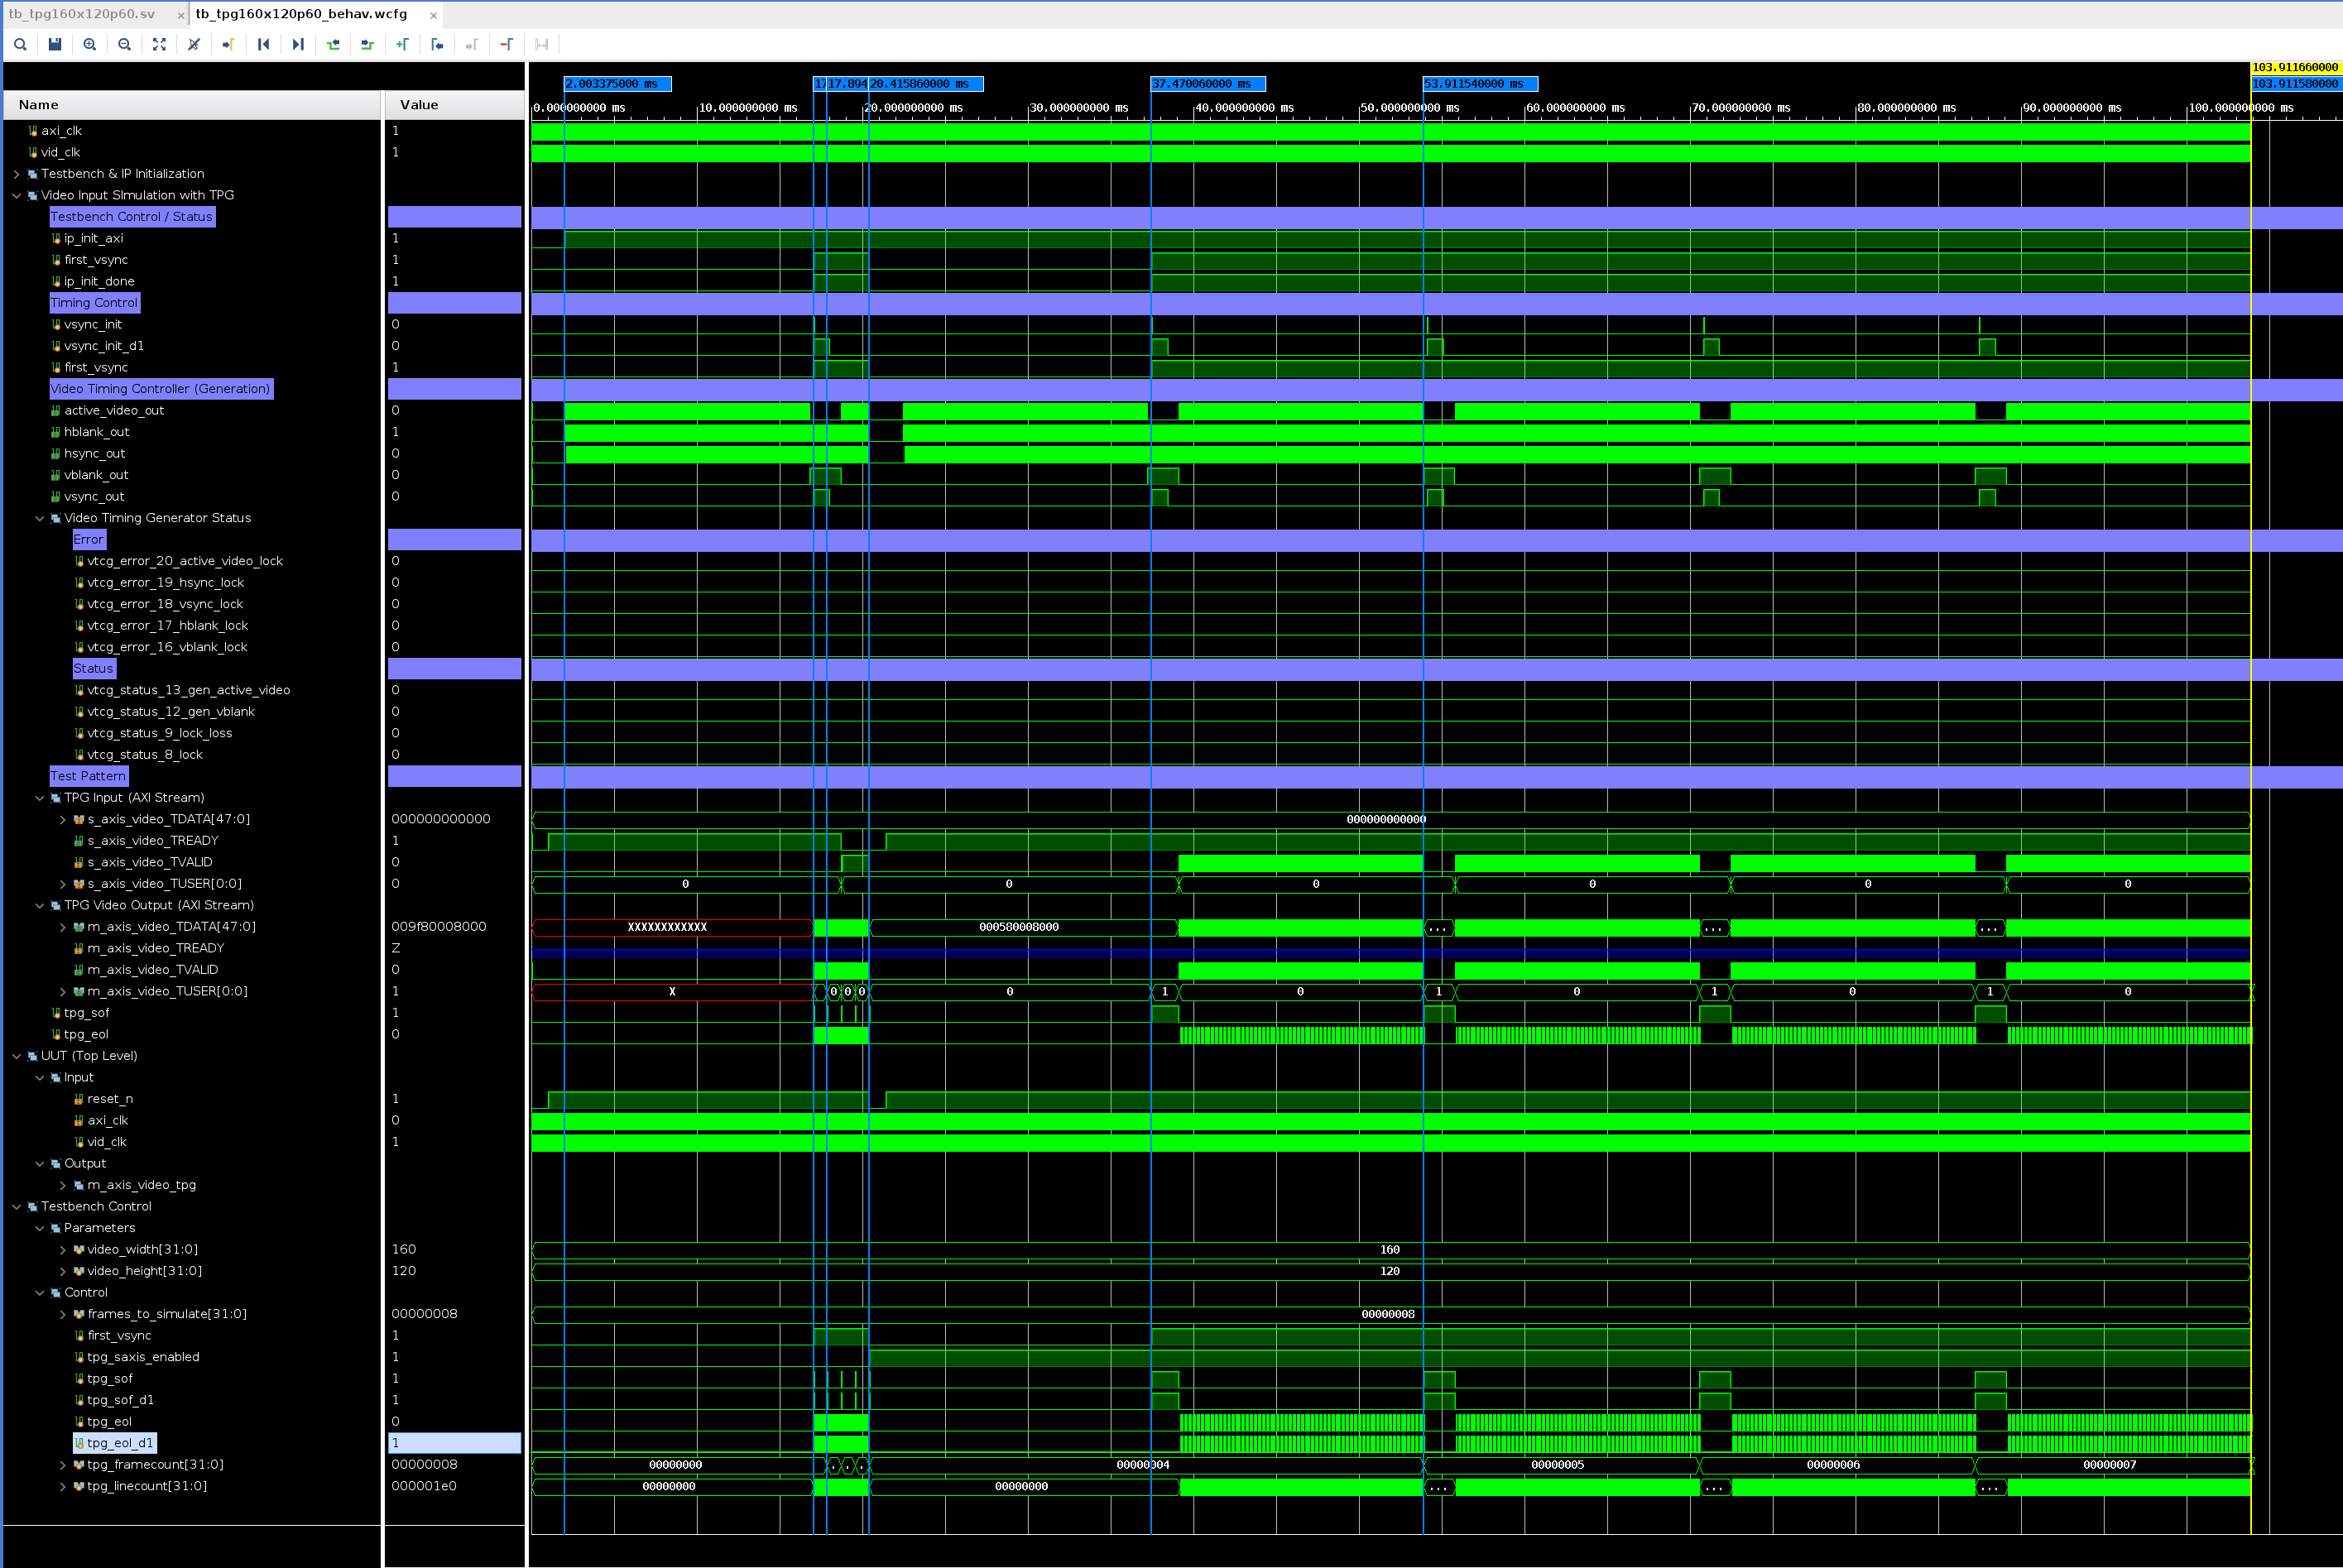Go to time zero

[x=263, y=44]
